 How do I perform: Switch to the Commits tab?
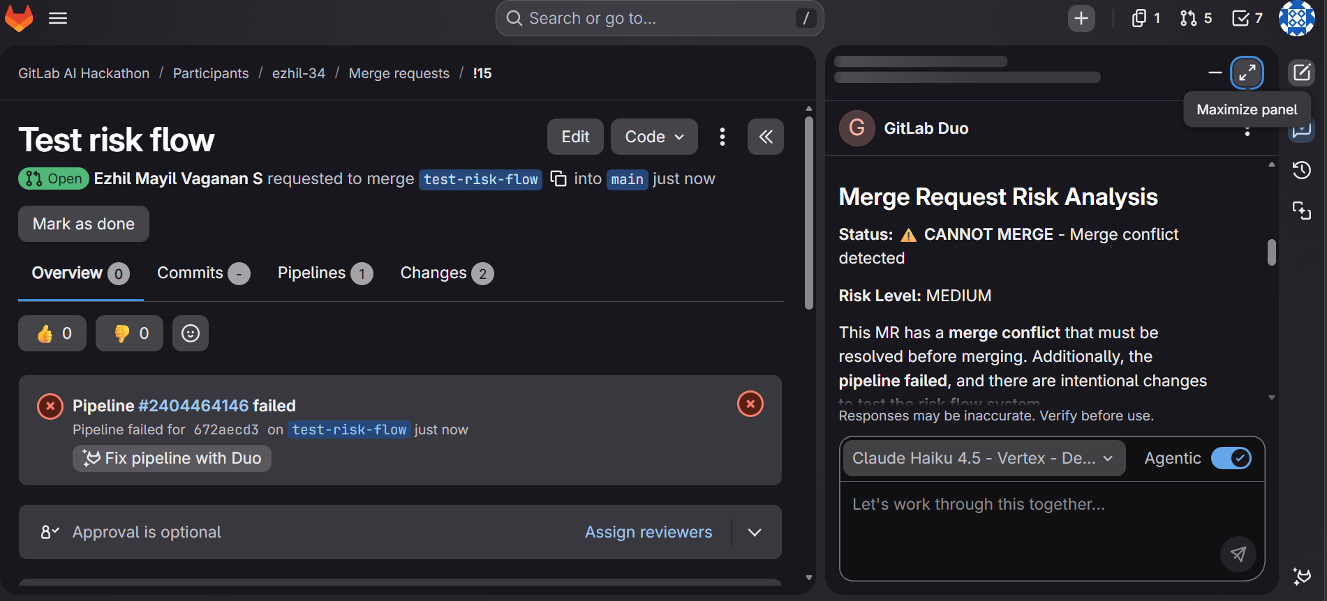pos(203,273)
